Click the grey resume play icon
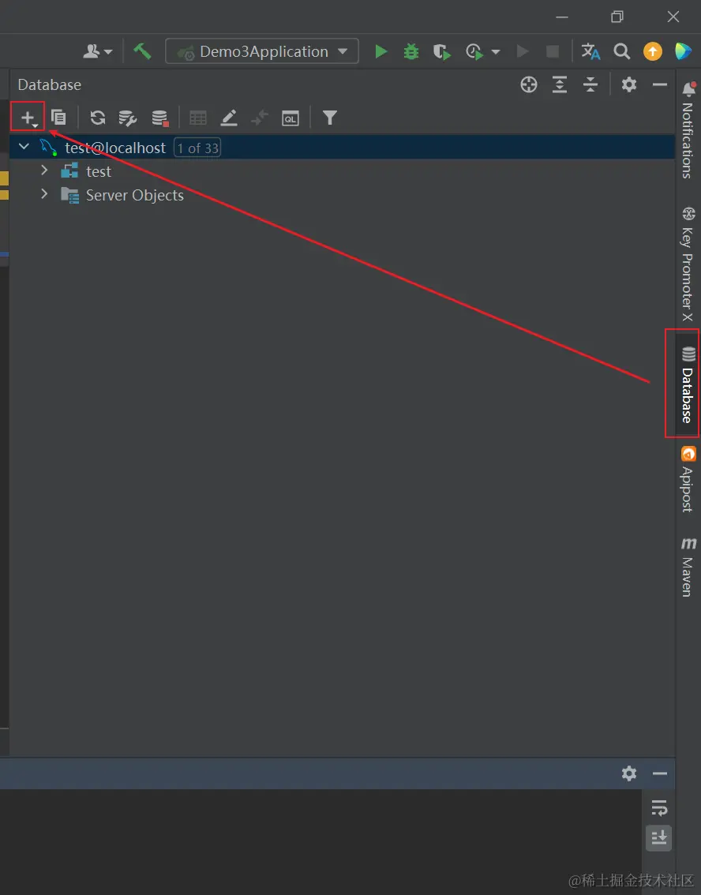 pos(522,51)
